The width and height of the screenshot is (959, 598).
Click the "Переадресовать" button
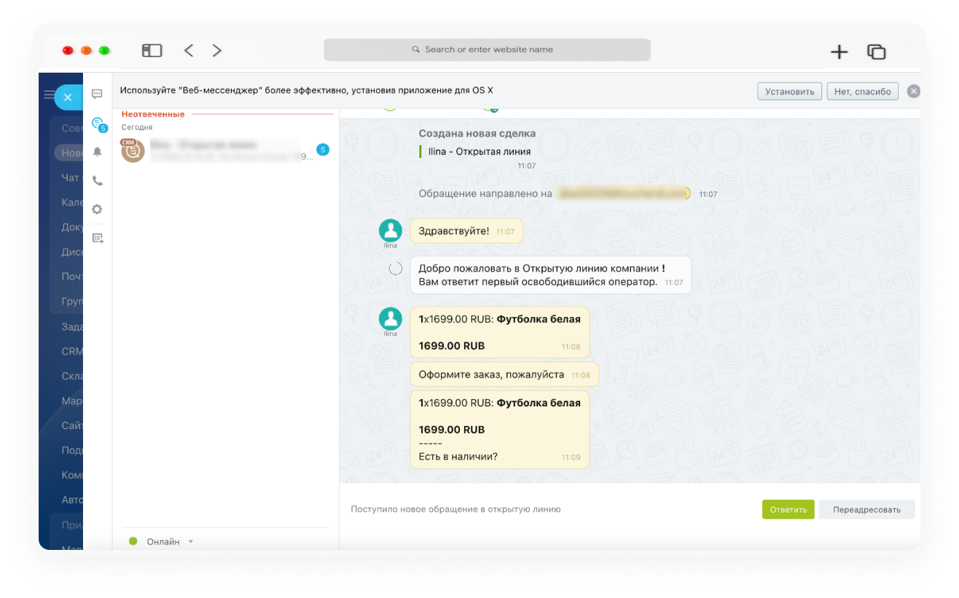click(866, 509)
